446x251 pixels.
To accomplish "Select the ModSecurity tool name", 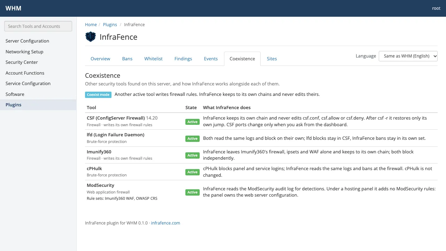I will (x=100, y=185).
